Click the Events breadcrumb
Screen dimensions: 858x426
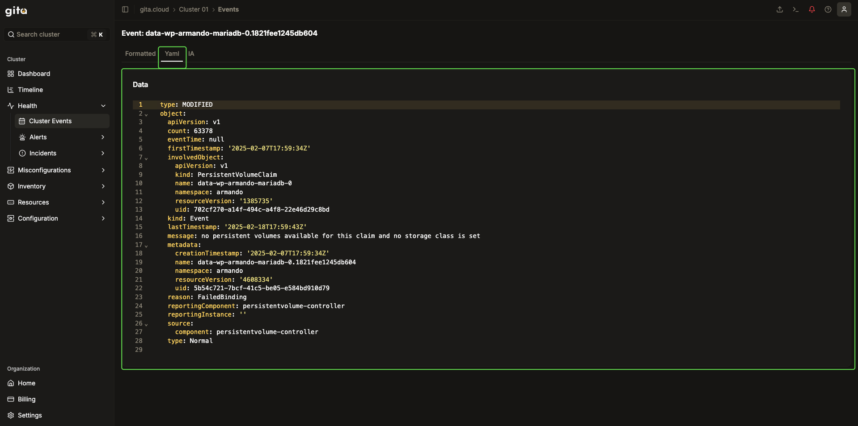pos(228,9)
